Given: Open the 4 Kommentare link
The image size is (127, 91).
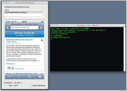Looking at the screenshot, I should pos(19,69).
